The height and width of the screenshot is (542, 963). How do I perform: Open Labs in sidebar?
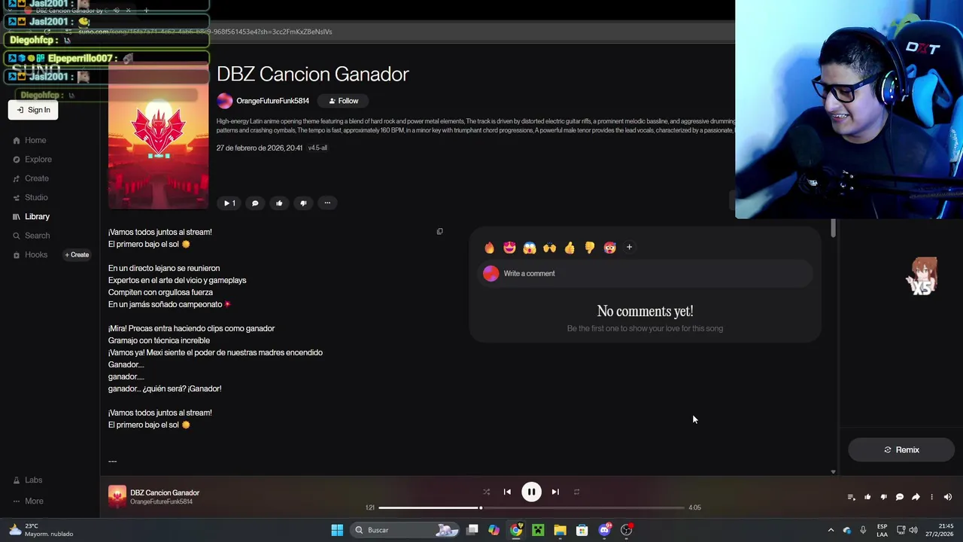tap(28, 480)
